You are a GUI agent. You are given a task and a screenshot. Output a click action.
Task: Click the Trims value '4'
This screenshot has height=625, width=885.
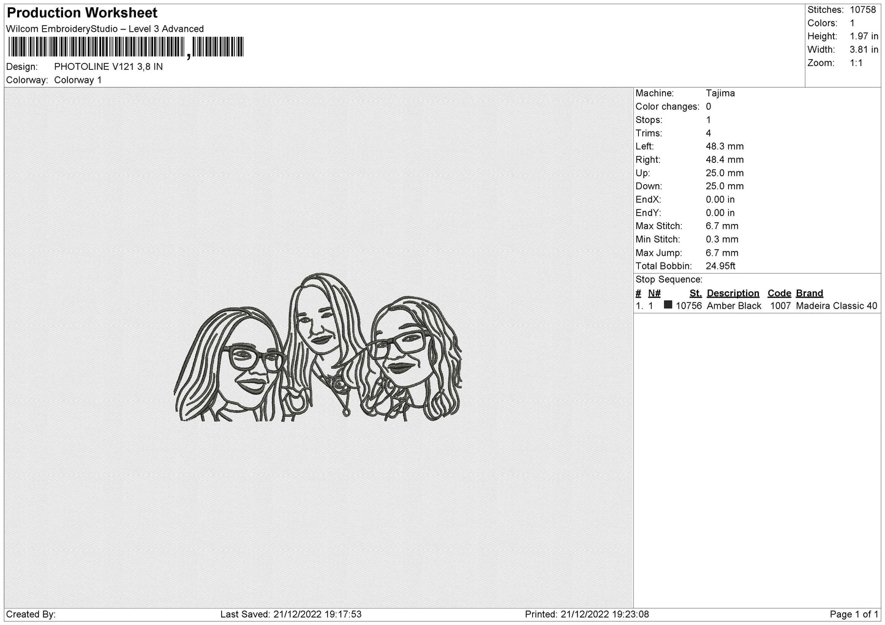[x=709, y=133]
